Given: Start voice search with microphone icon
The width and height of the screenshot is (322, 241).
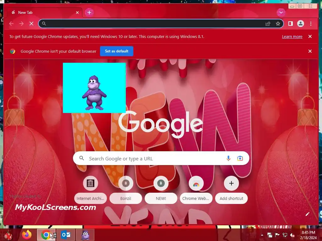Looking at the screenshot, I should pos(228,158).
